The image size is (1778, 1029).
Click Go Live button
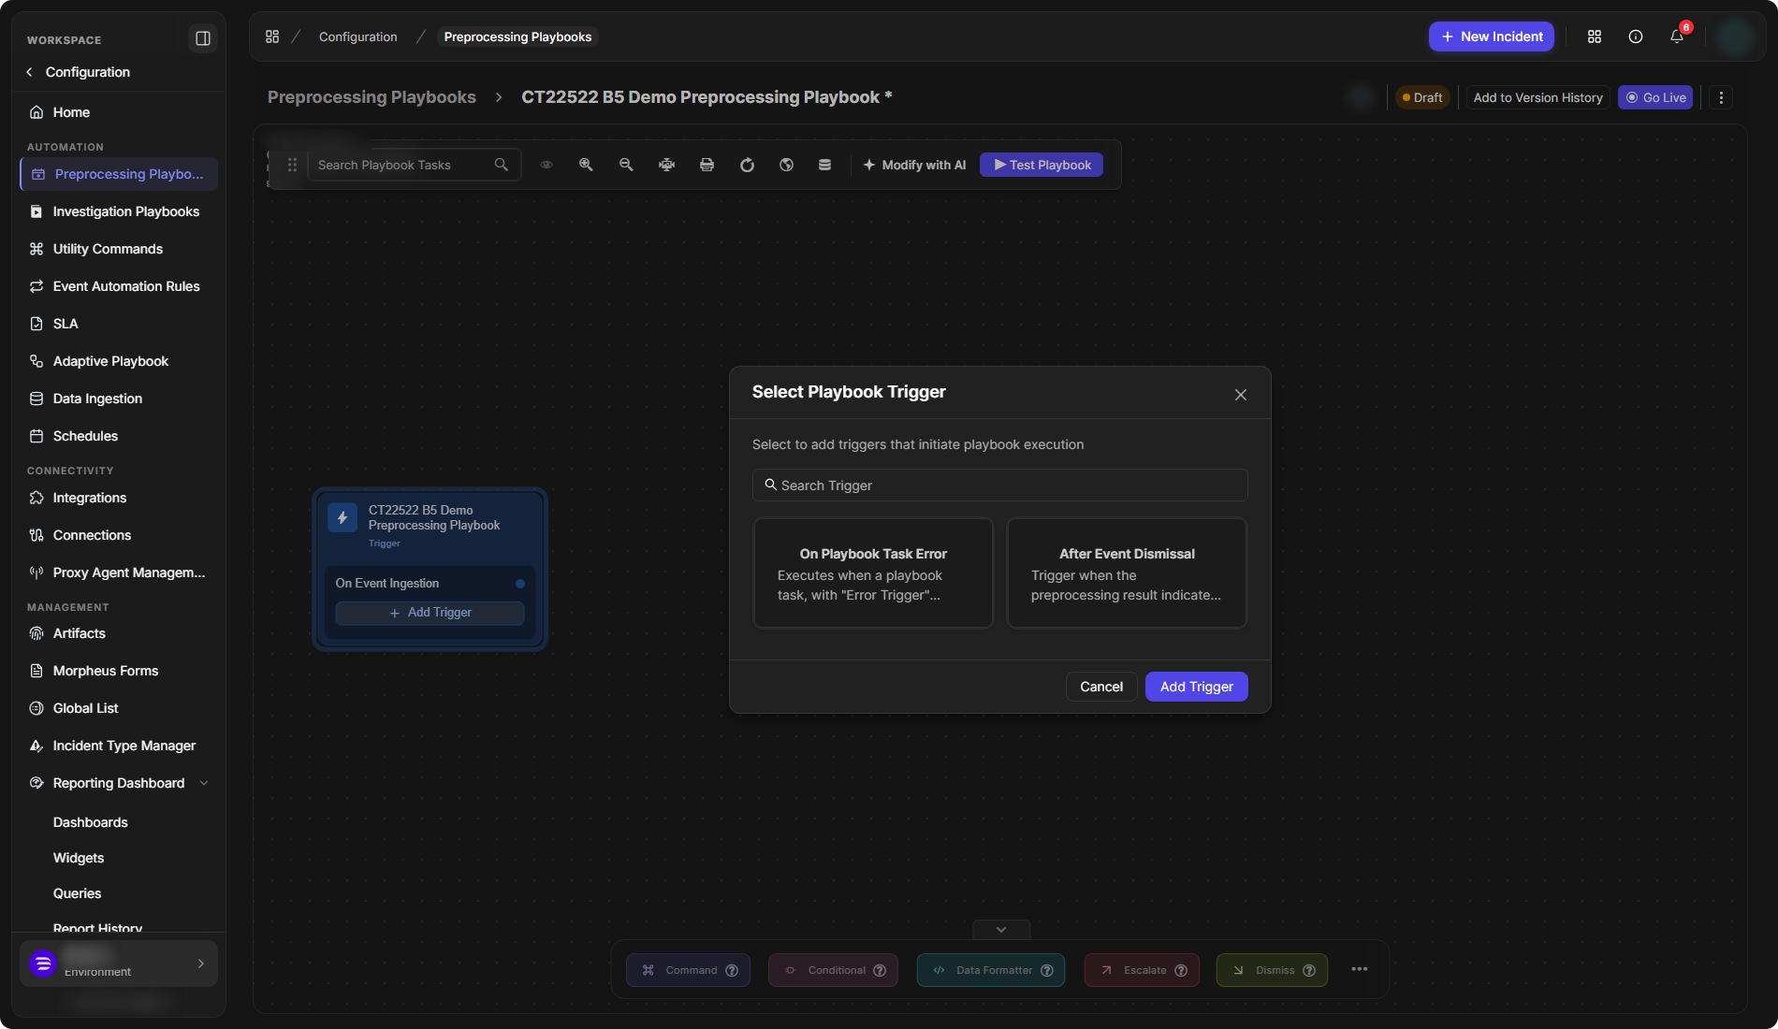tap(1655, 97)
